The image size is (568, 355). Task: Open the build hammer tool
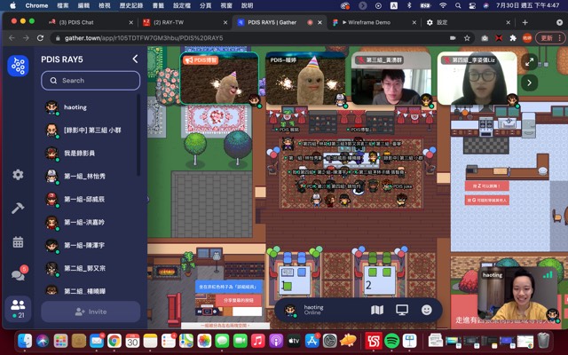point(18,208)
